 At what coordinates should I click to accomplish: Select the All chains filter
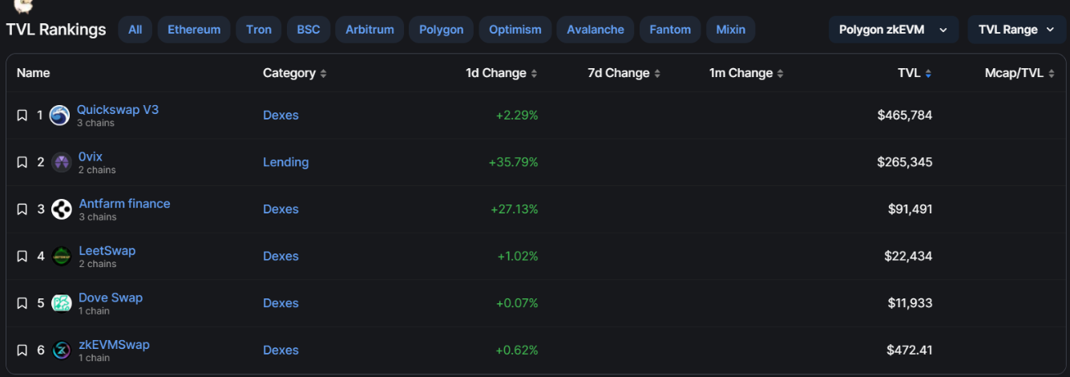[135, 30]
